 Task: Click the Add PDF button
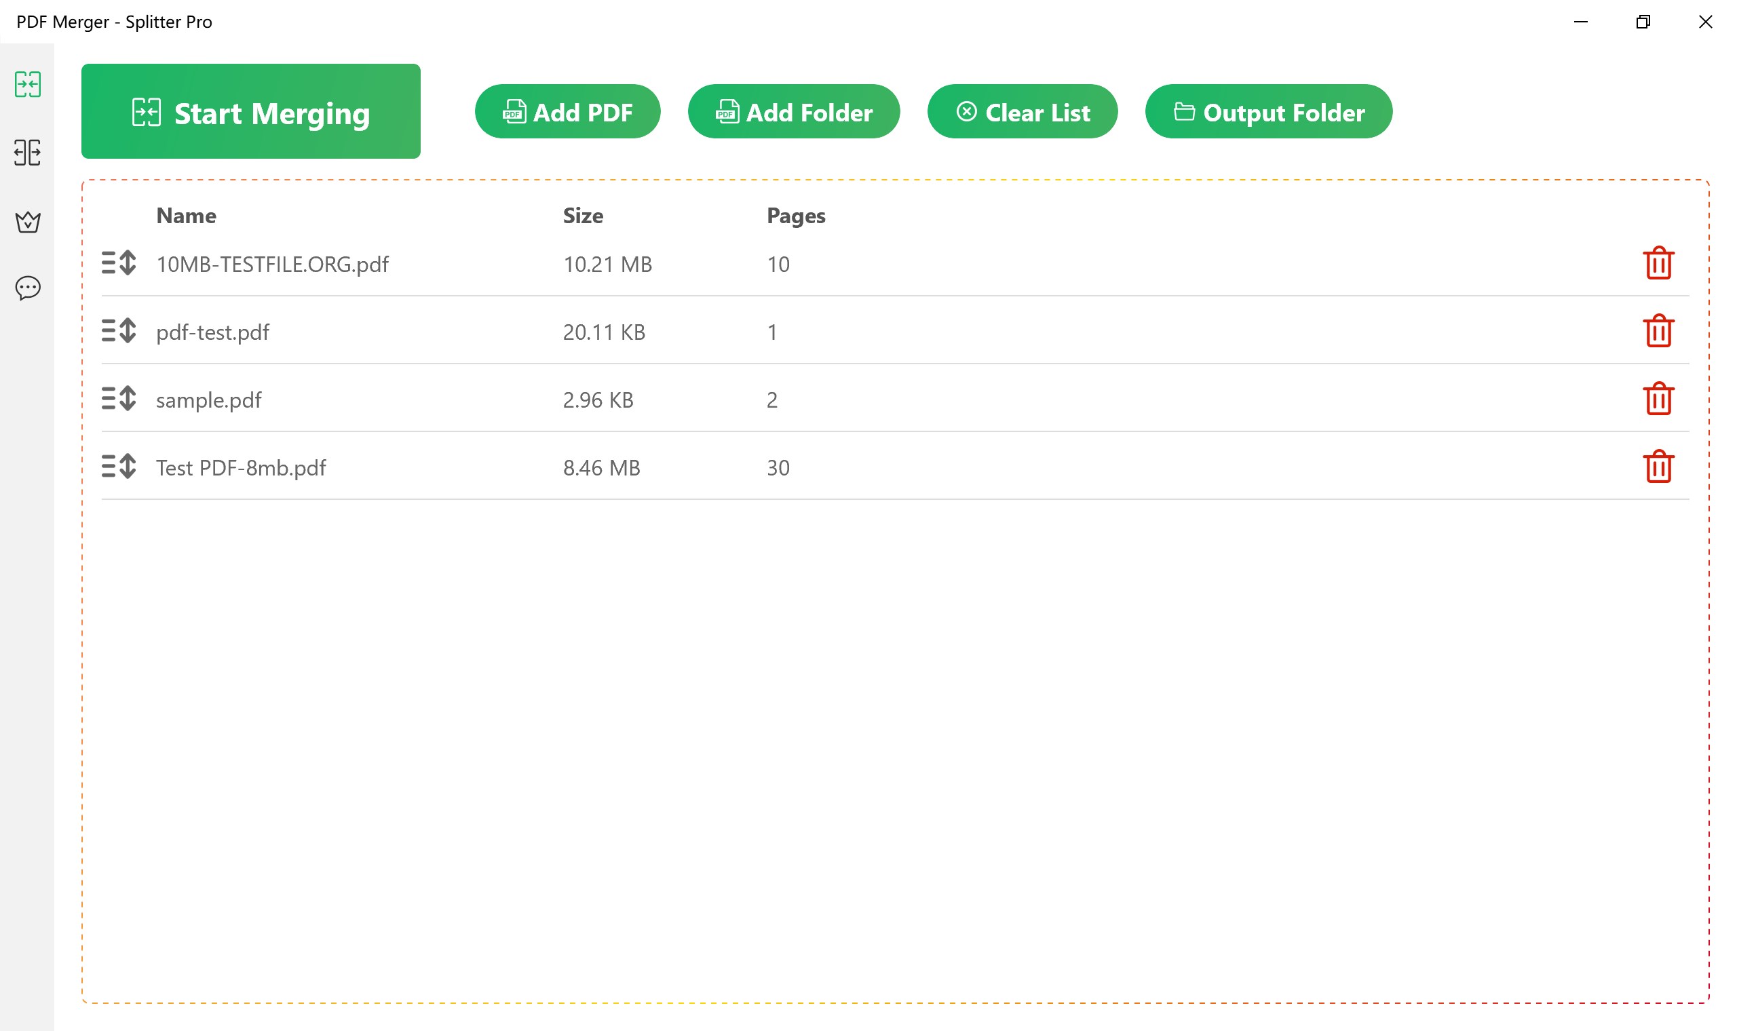(x=567, y=112)
